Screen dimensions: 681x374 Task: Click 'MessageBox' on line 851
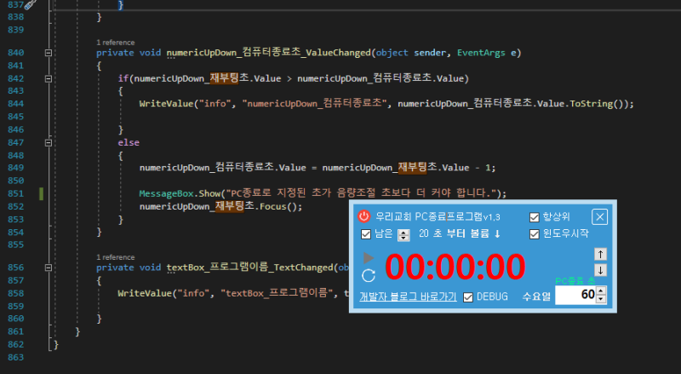pos(166,193)
